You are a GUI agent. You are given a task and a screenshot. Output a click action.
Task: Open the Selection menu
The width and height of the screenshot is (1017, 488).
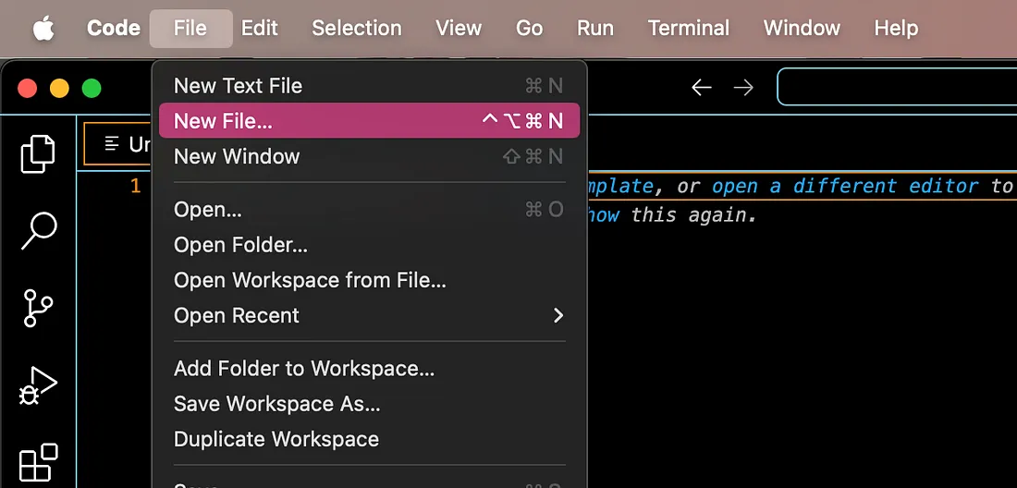pos(357,29)
